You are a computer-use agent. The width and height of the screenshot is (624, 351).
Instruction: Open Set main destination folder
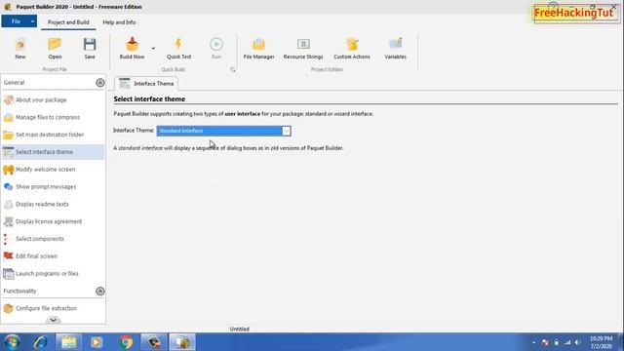53,135
